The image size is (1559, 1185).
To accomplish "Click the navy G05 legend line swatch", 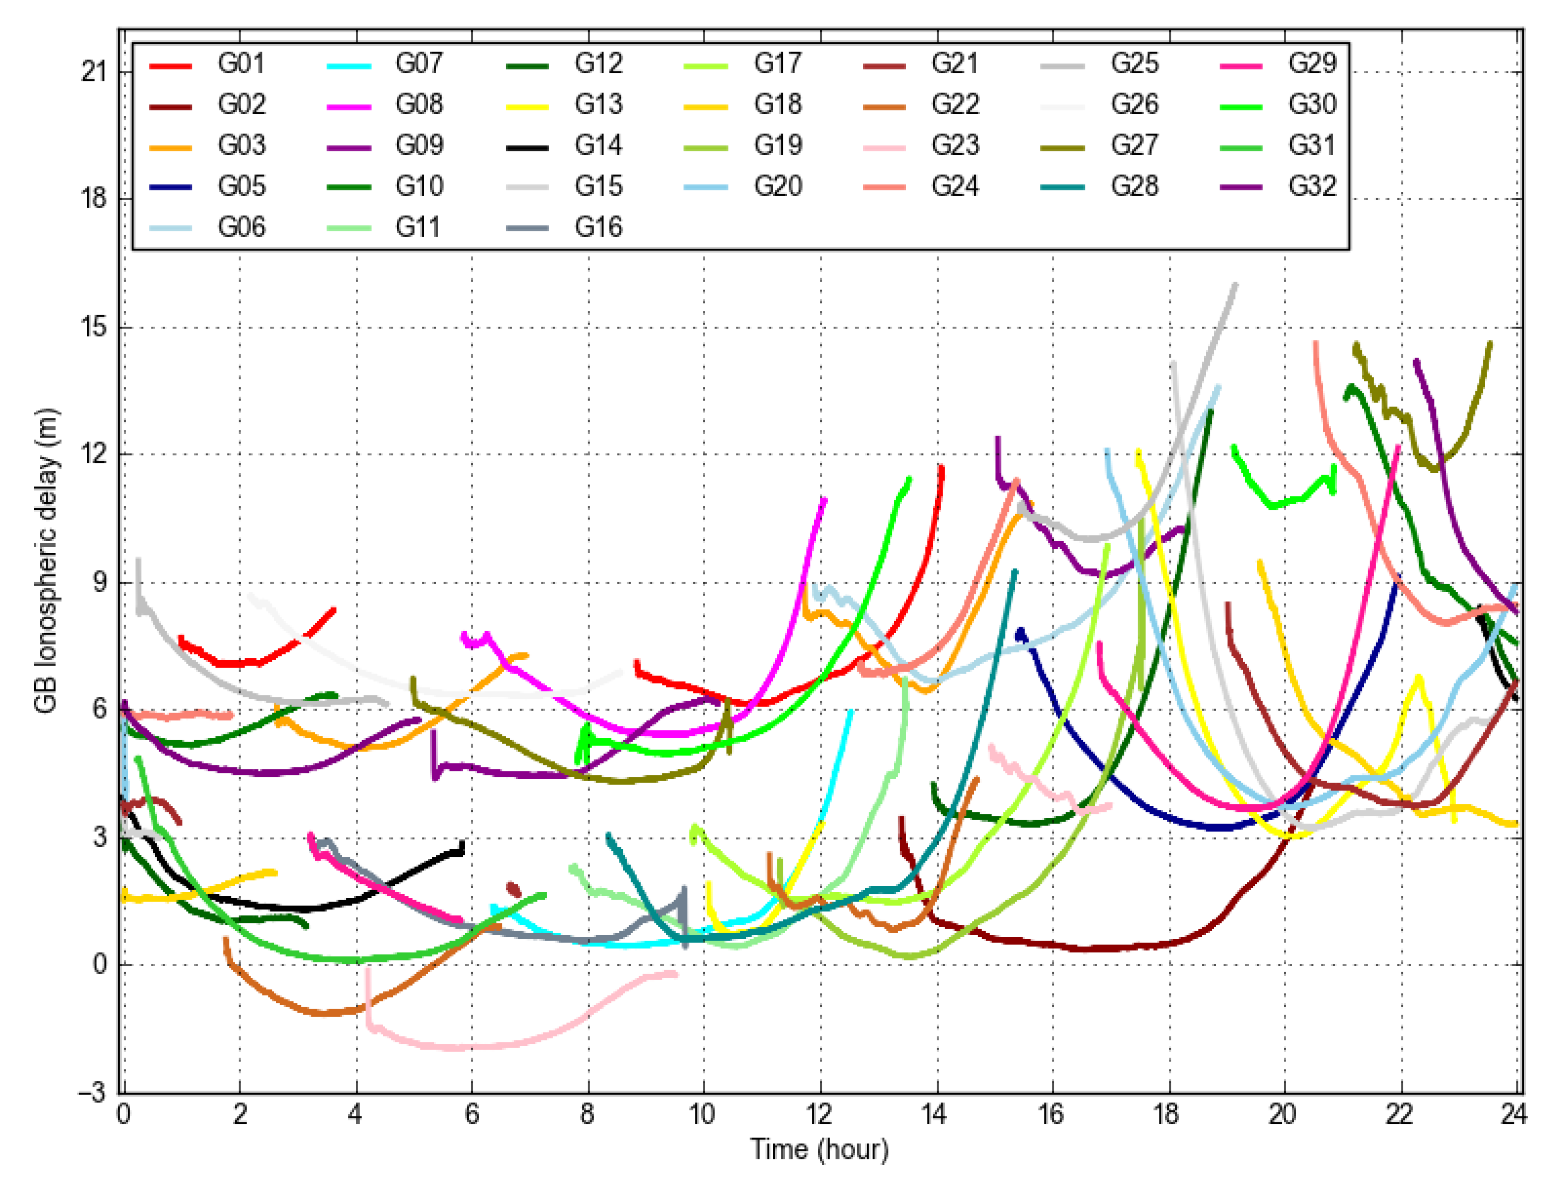I will click(x=170, y=187).
